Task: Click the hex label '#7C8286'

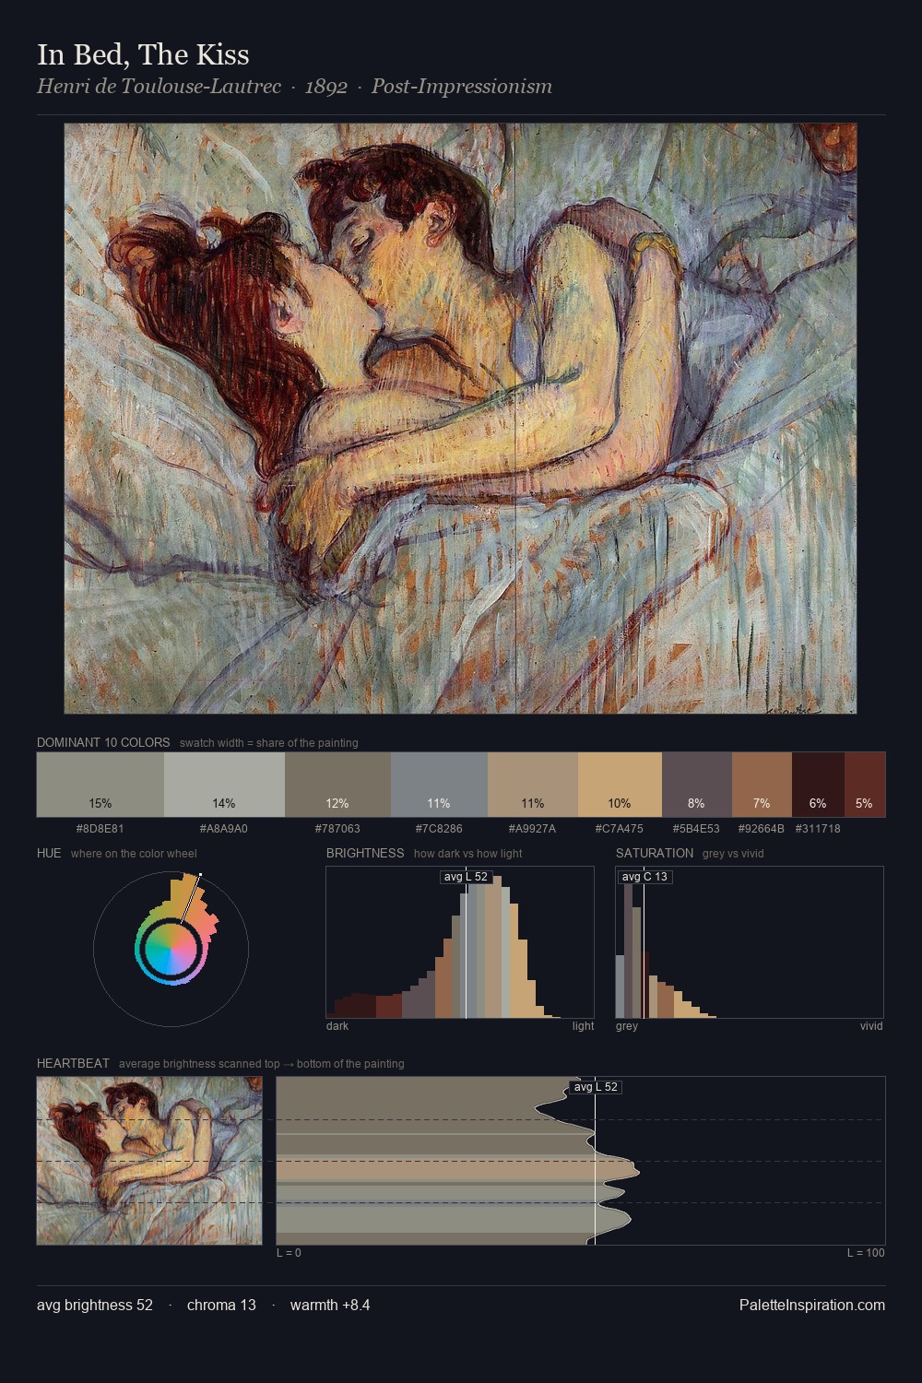Action: tap(439, 829)
